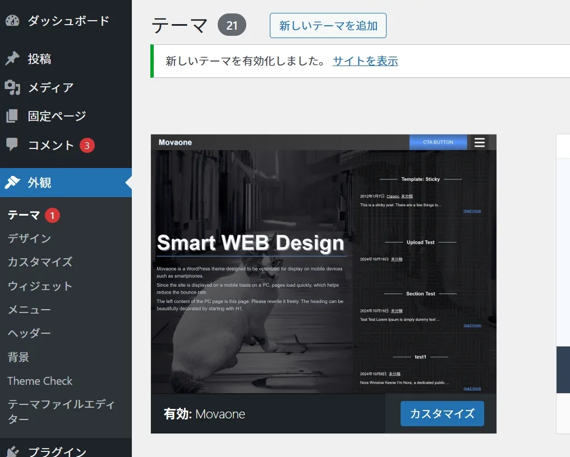The width and height of the screenshot is (570, 457).
Task: Open the テーマ submenu item
Action: click(x=24, y=215)
